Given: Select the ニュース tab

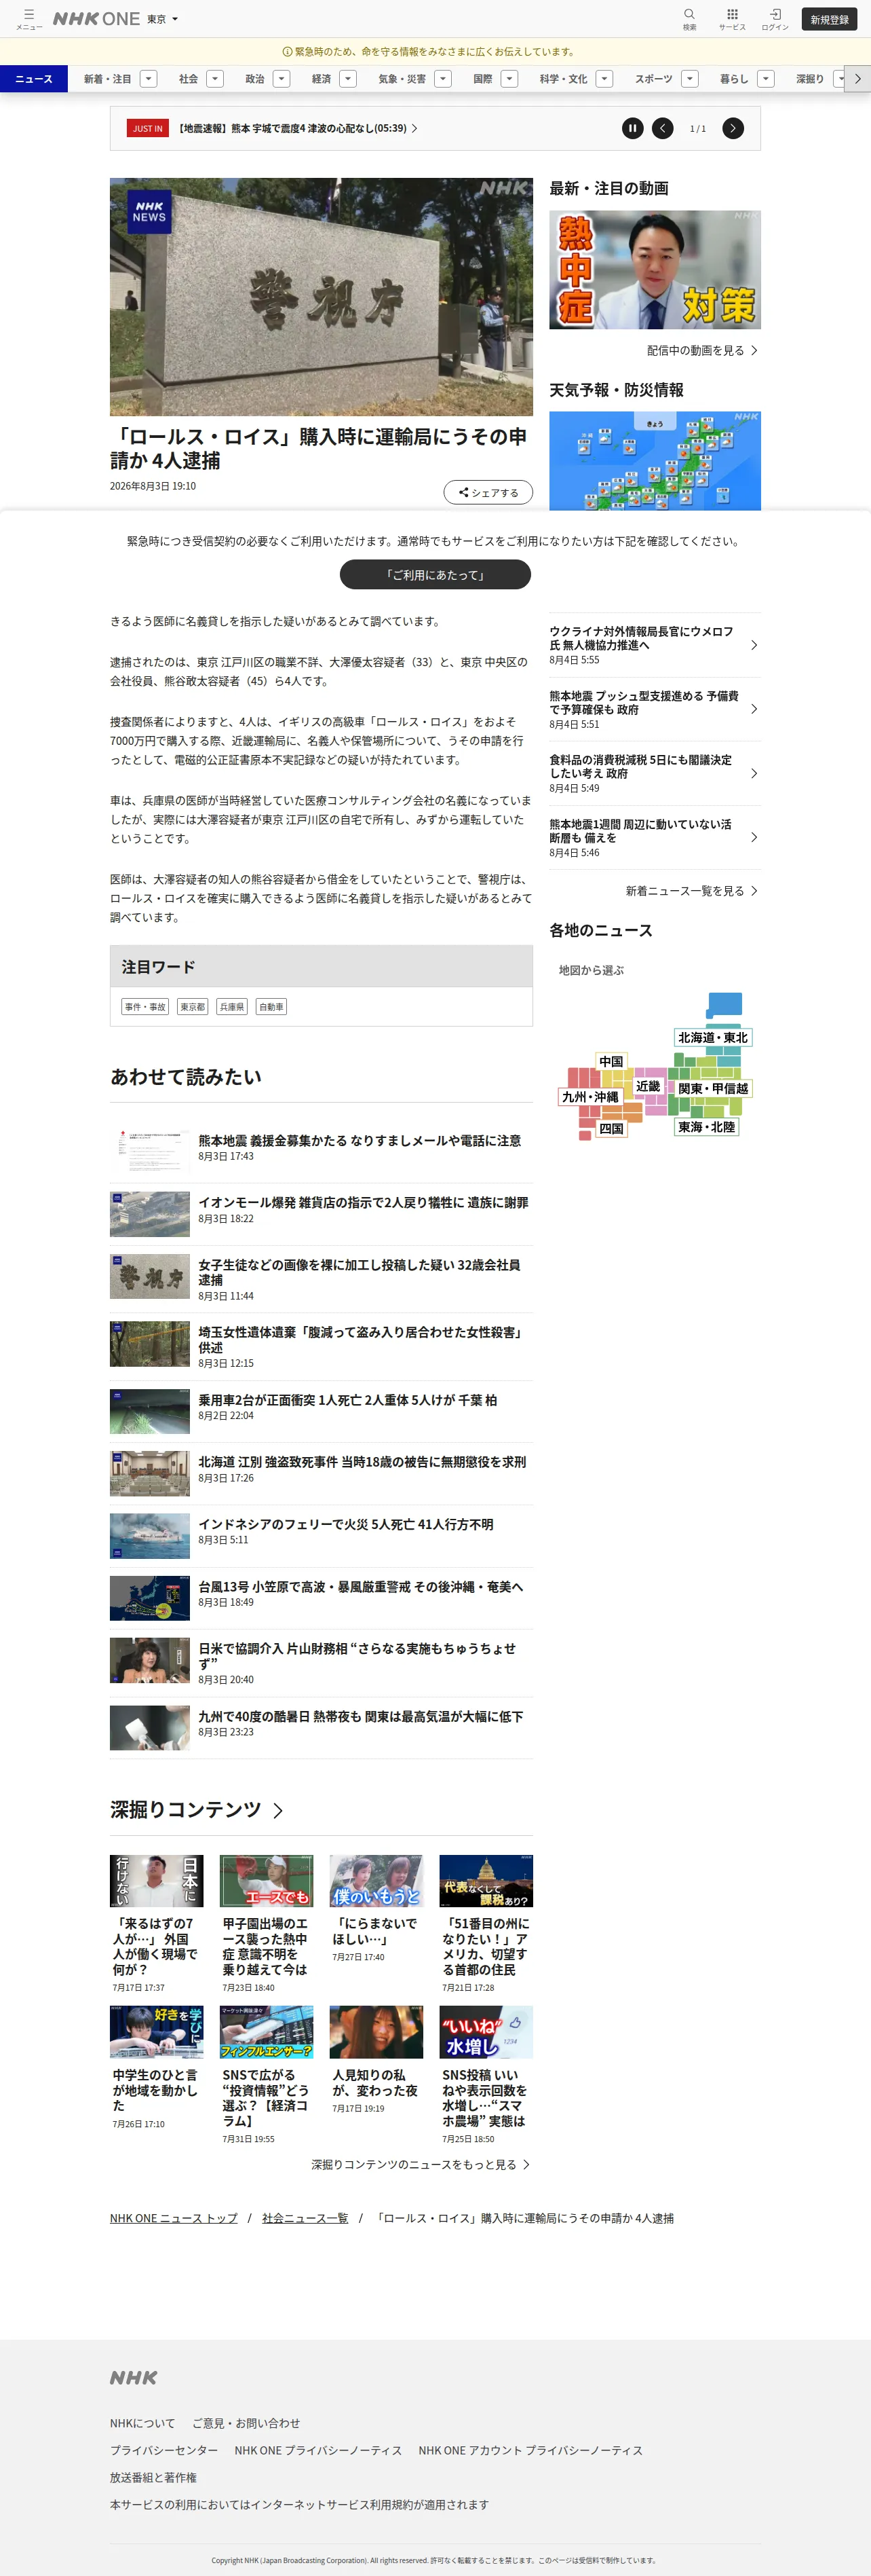Looking at the screenshot, I should 34,78.
